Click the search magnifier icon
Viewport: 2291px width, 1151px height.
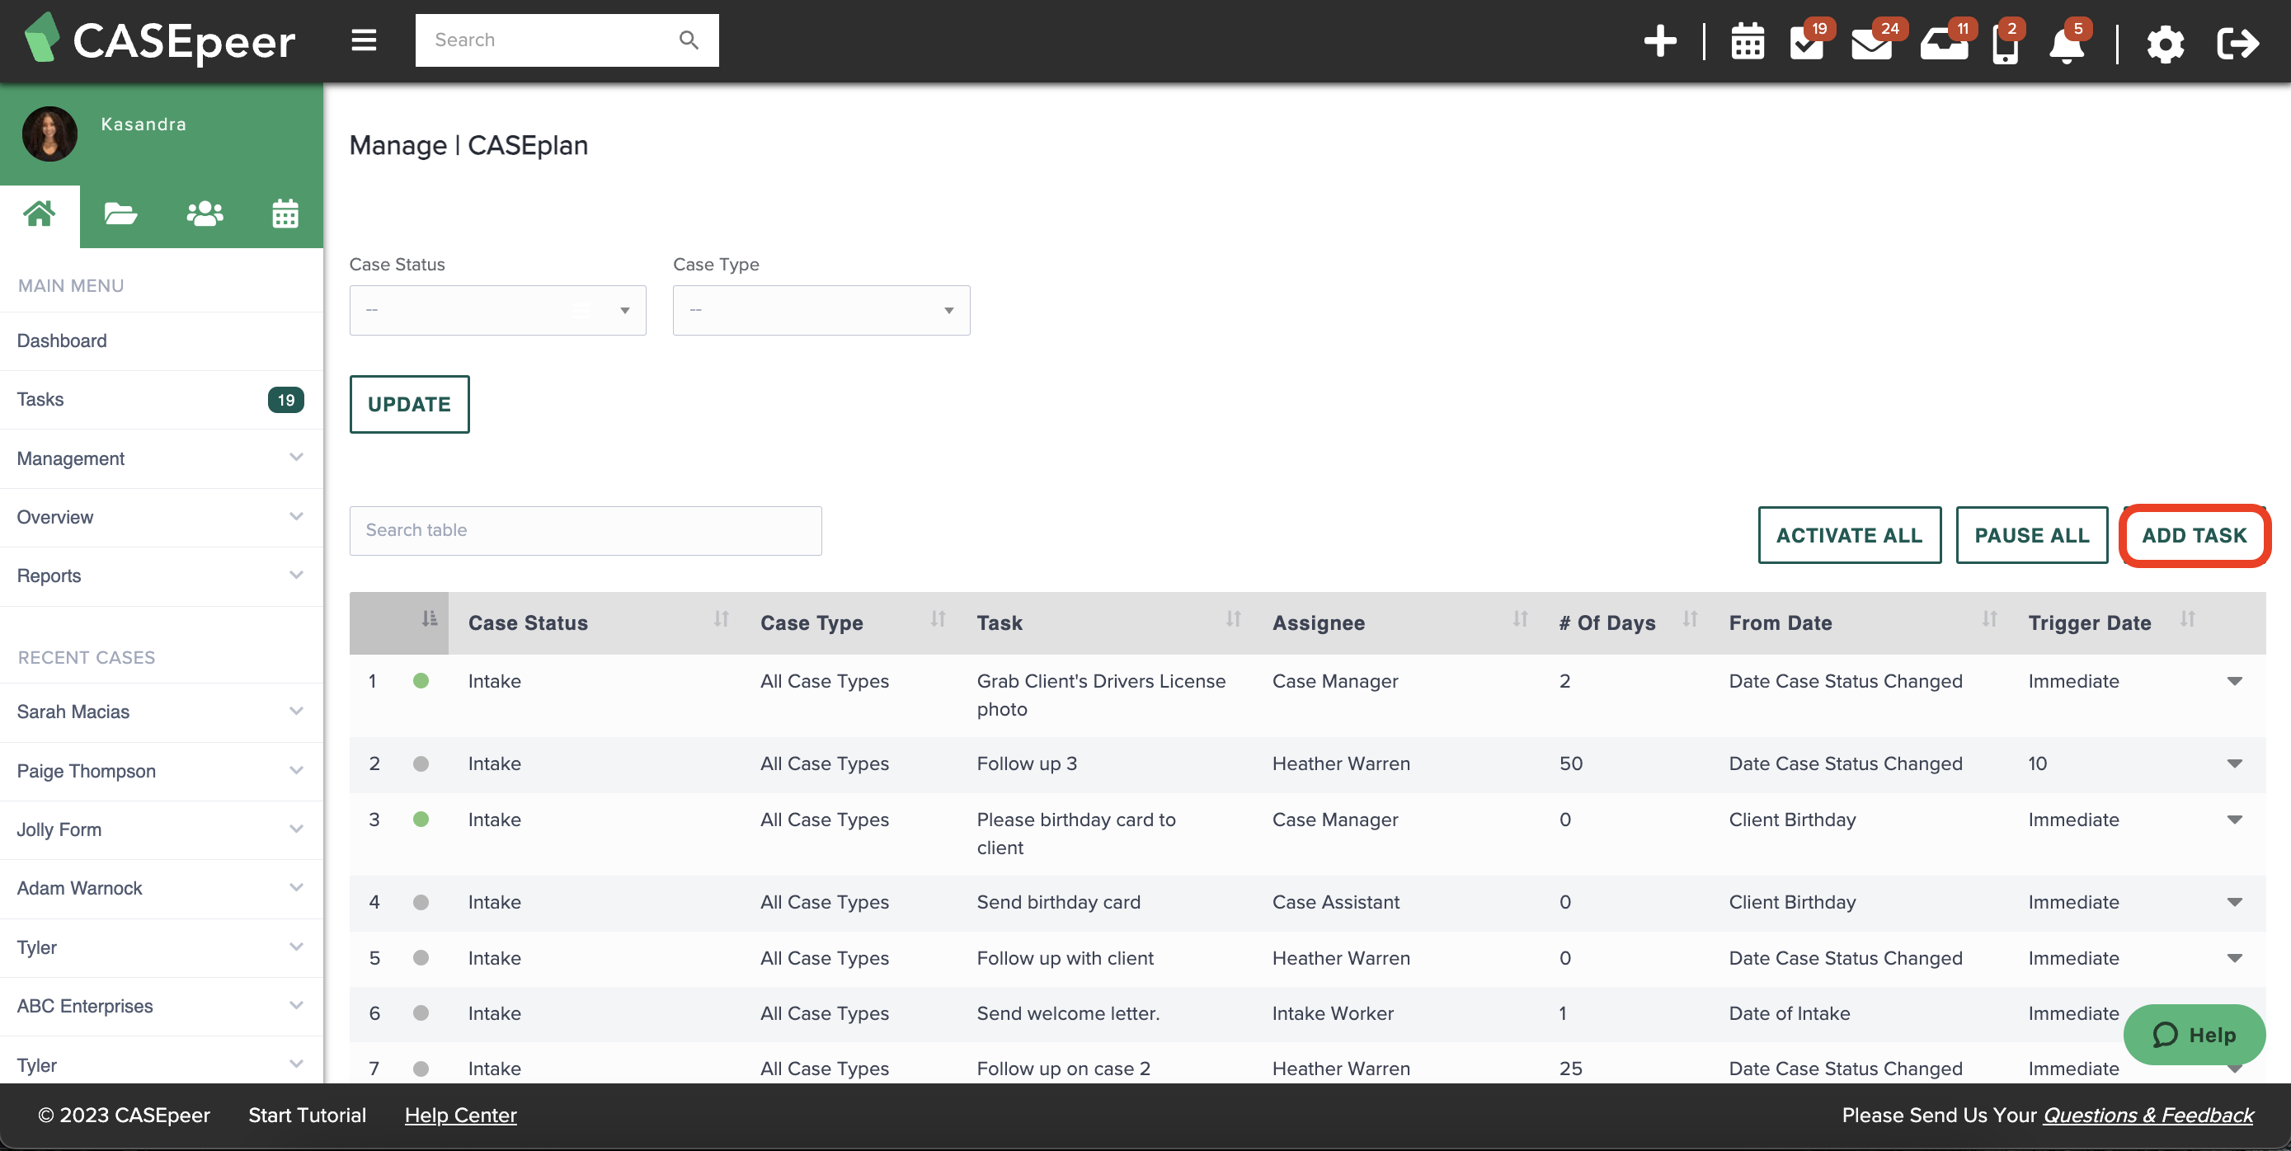click(689, 40)
